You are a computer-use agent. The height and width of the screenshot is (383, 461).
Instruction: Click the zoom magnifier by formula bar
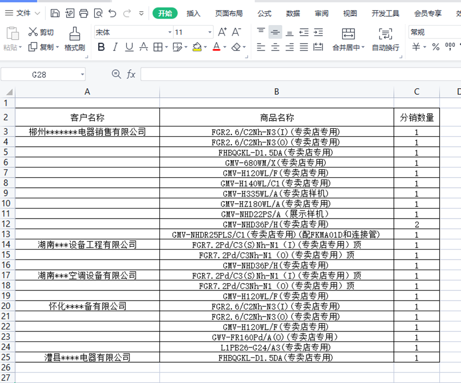(x=116, y=74)
